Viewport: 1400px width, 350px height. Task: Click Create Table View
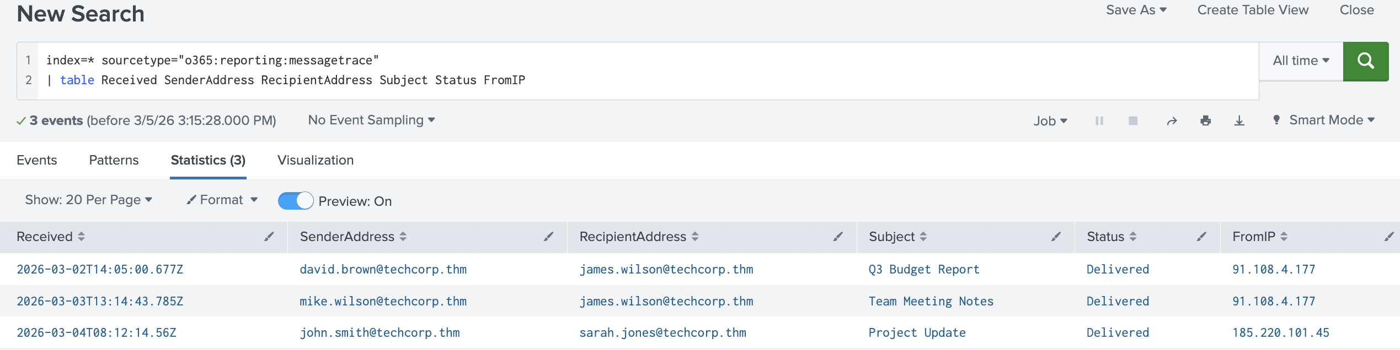point(1253,10)
